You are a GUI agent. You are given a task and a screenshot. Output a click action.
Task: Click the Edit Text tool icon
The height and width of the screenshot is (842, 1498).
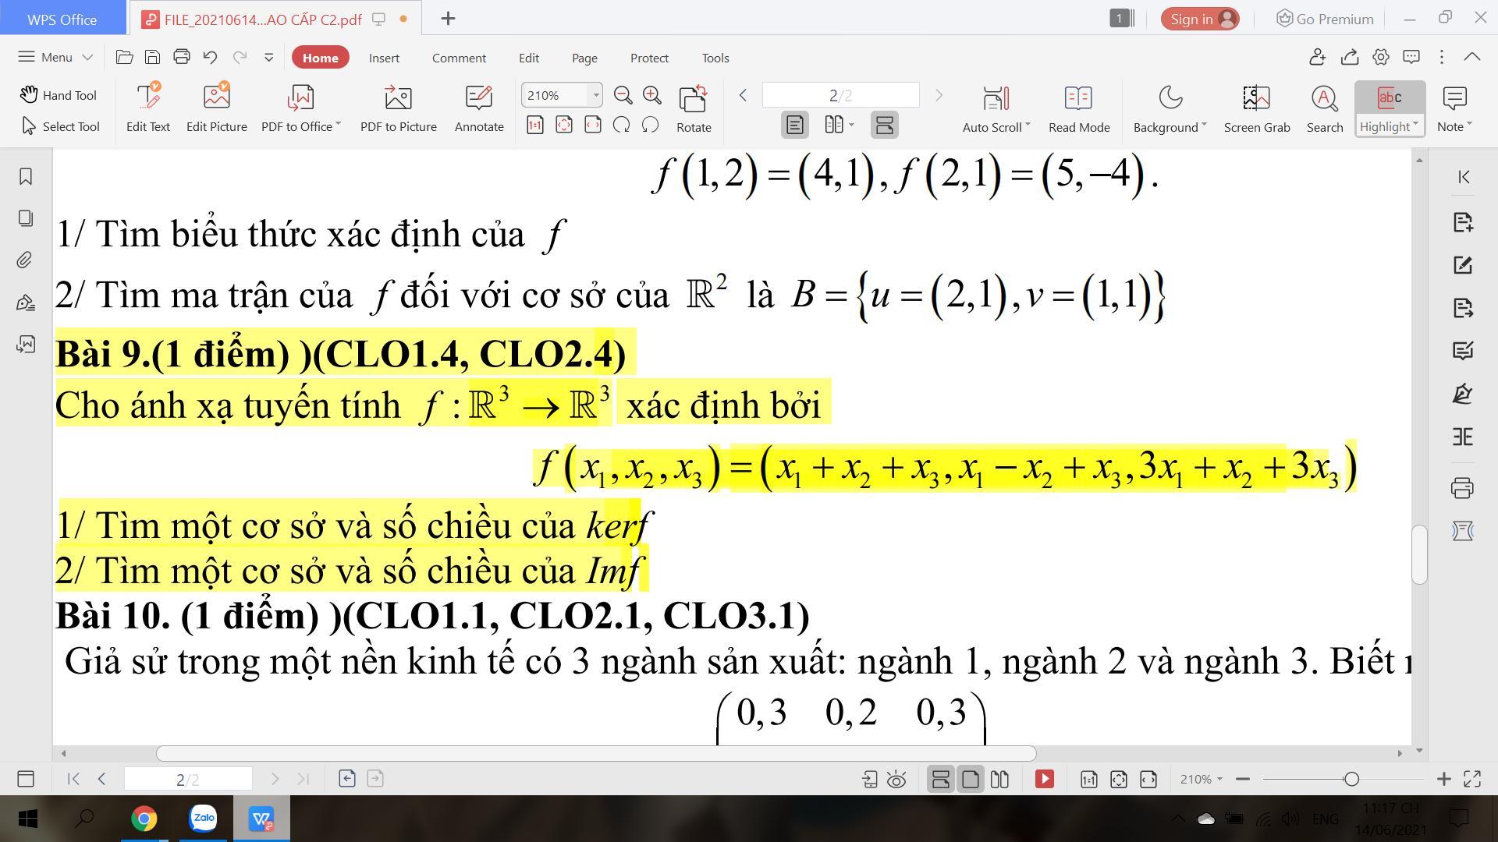point(147,98)
